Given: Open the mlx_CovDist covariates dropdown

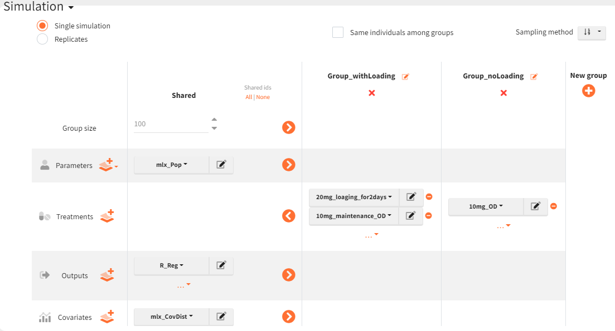Looking at the screenshot, I should tap(172, 317).
